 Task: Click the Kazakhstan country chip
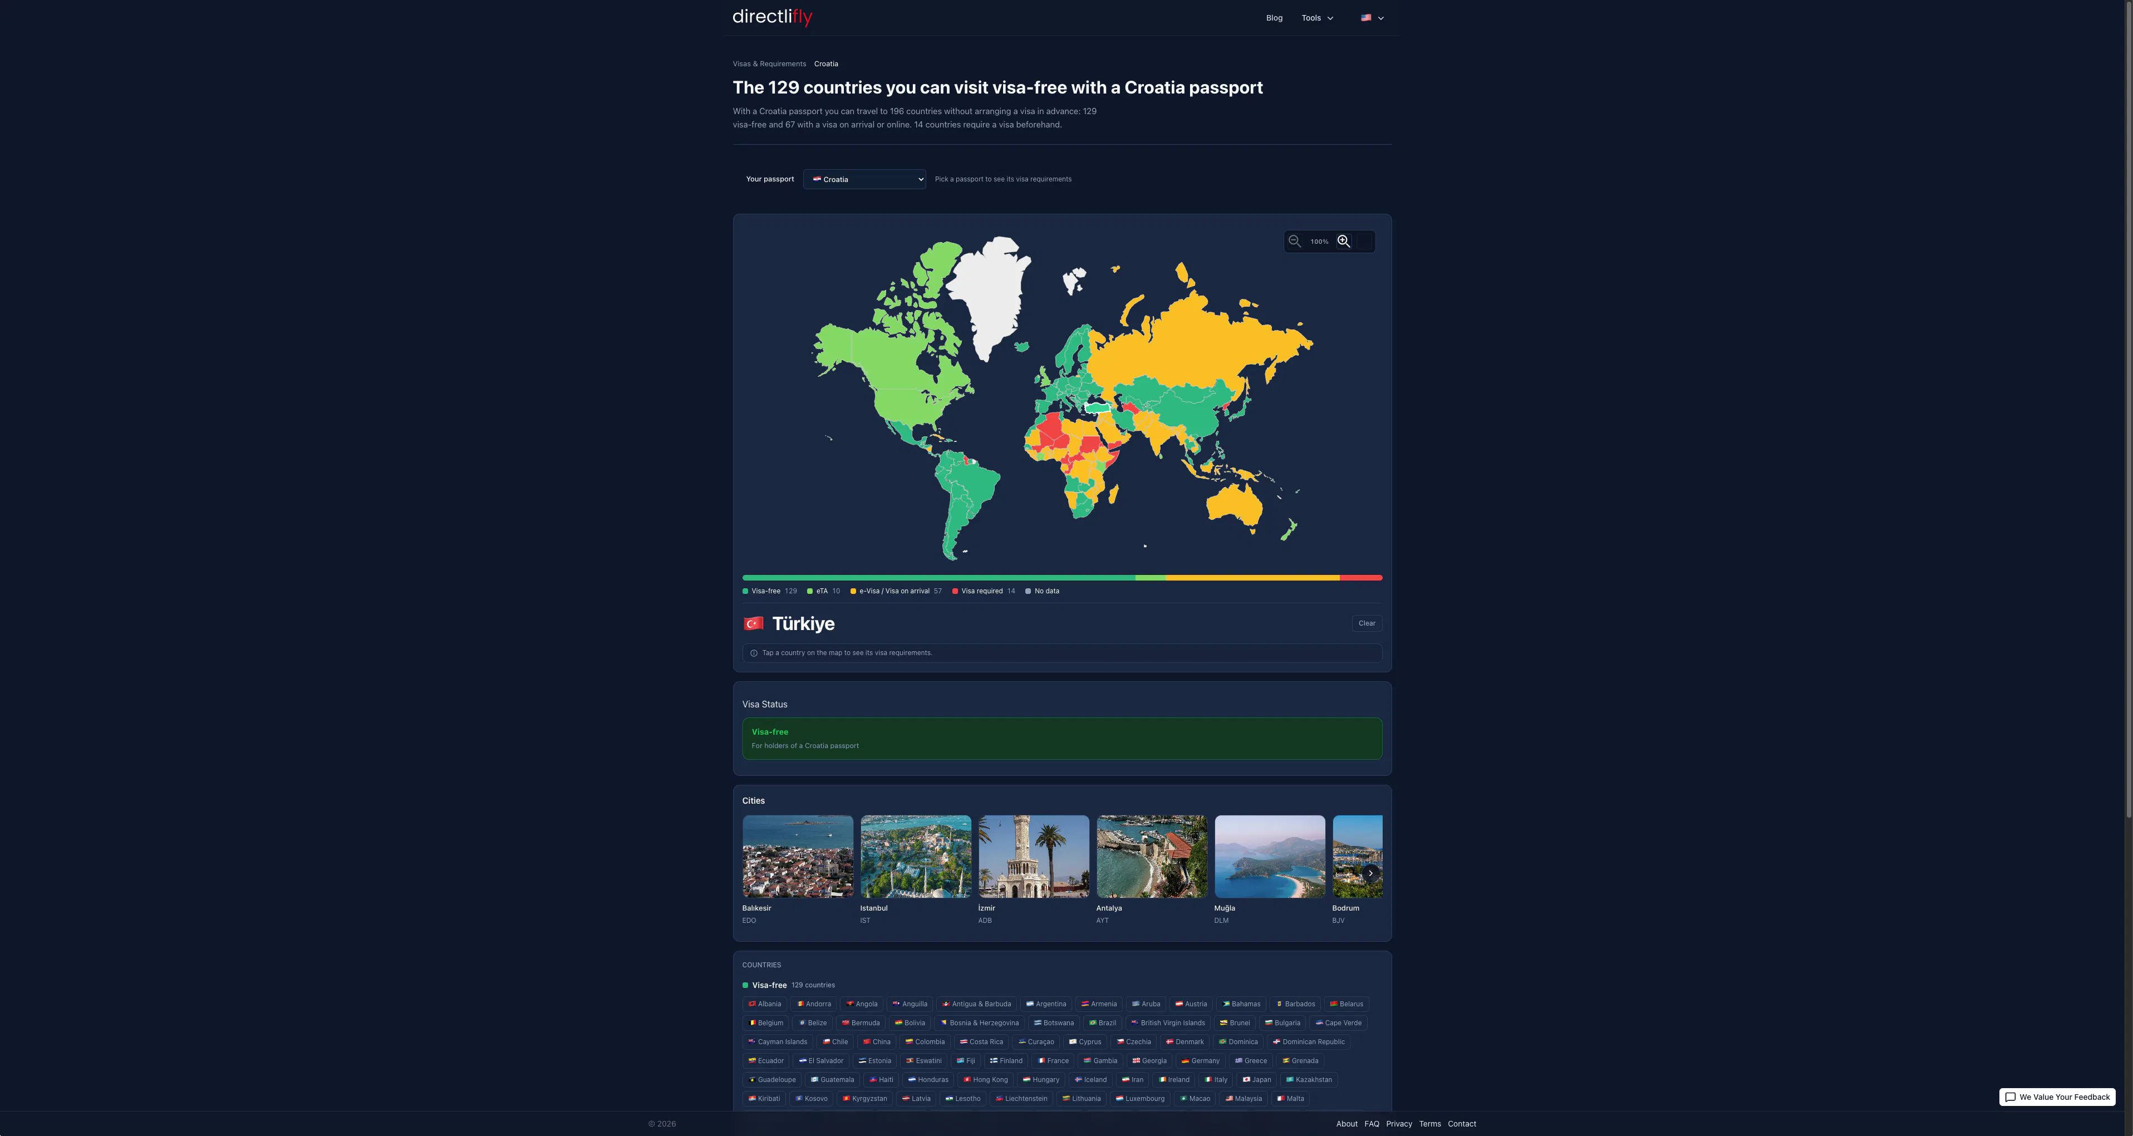point(1308,1080)
